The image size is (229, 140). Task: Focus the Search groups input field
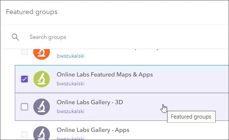pos(48,37)
